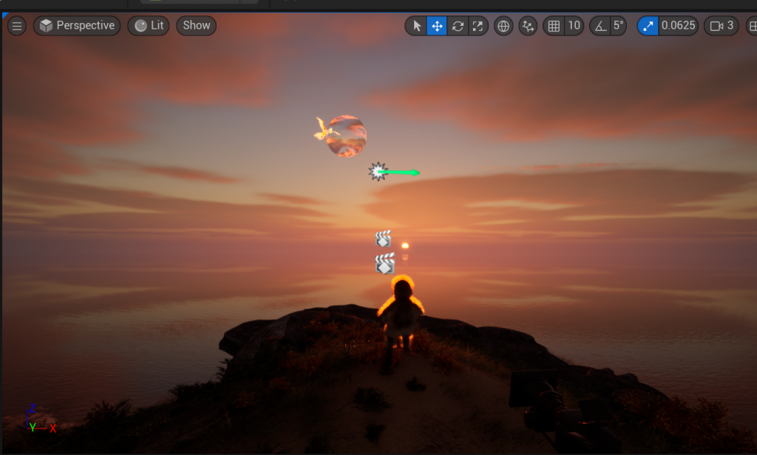Open the camera speed 3 setting
Screen dimensions: 757x455
(x=722, y=26)
